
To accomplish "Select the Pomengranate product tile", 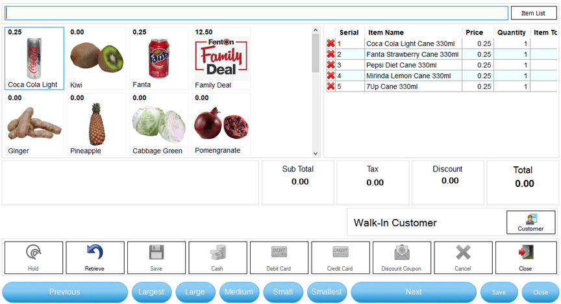I will tap(221, 124).
